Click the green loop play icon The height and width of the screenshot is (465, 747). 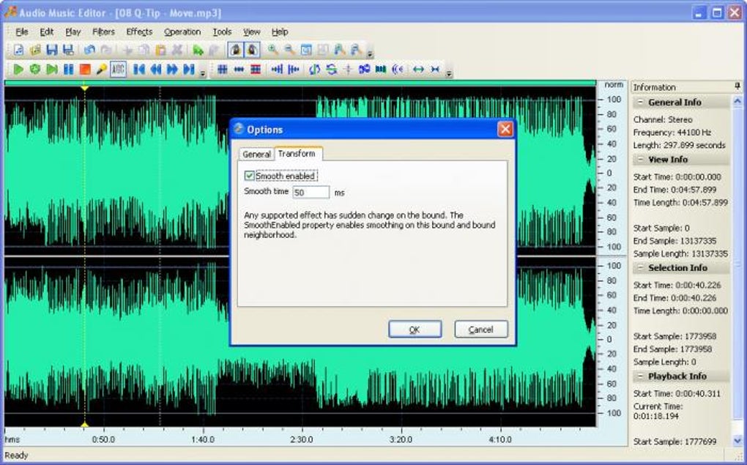(x=34, y=70)
